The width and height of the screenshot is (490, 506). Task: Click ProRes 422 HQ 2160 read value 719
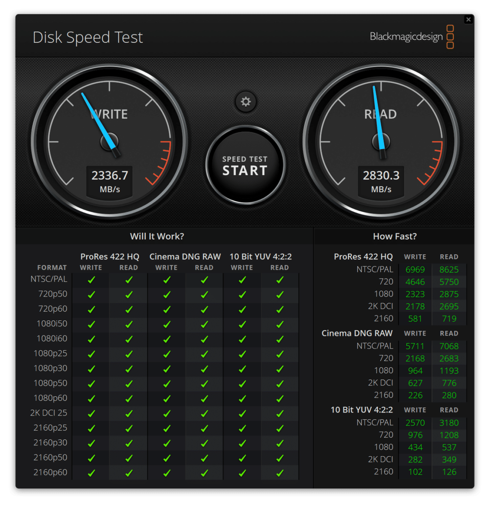pyautogui.click(x=449, y=318)
